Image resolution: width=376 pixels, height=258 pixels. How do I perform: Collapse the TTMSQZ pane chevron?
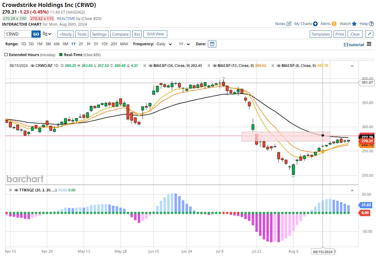coord(352,190)
